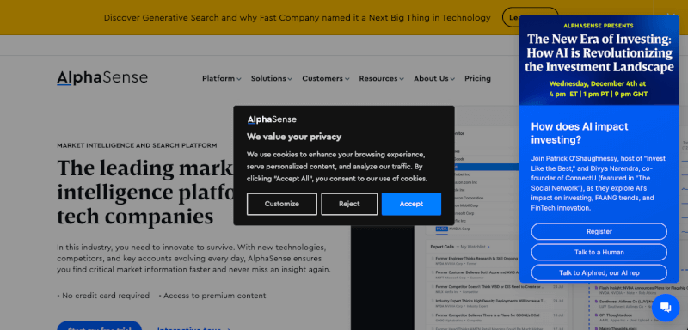Expand the Resources navigation menu
The image size is (688, 330).
click(381, 78)
